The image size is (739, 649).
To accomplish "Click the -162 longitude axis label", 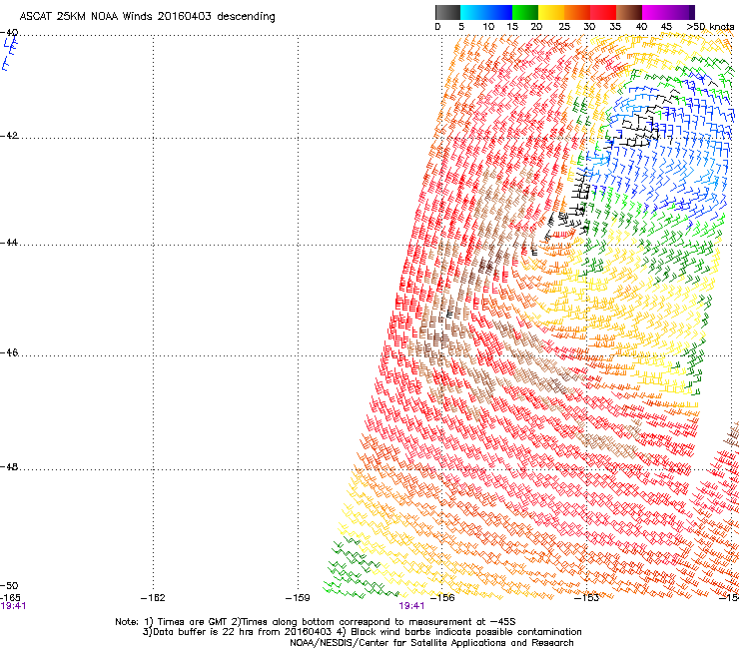I will click(x=153, y=598).
